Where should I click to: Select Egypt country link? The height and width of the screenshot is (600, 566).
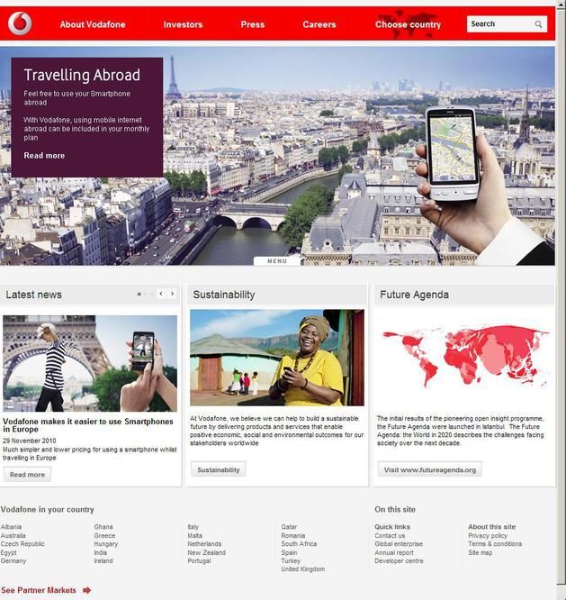[9, 552]
